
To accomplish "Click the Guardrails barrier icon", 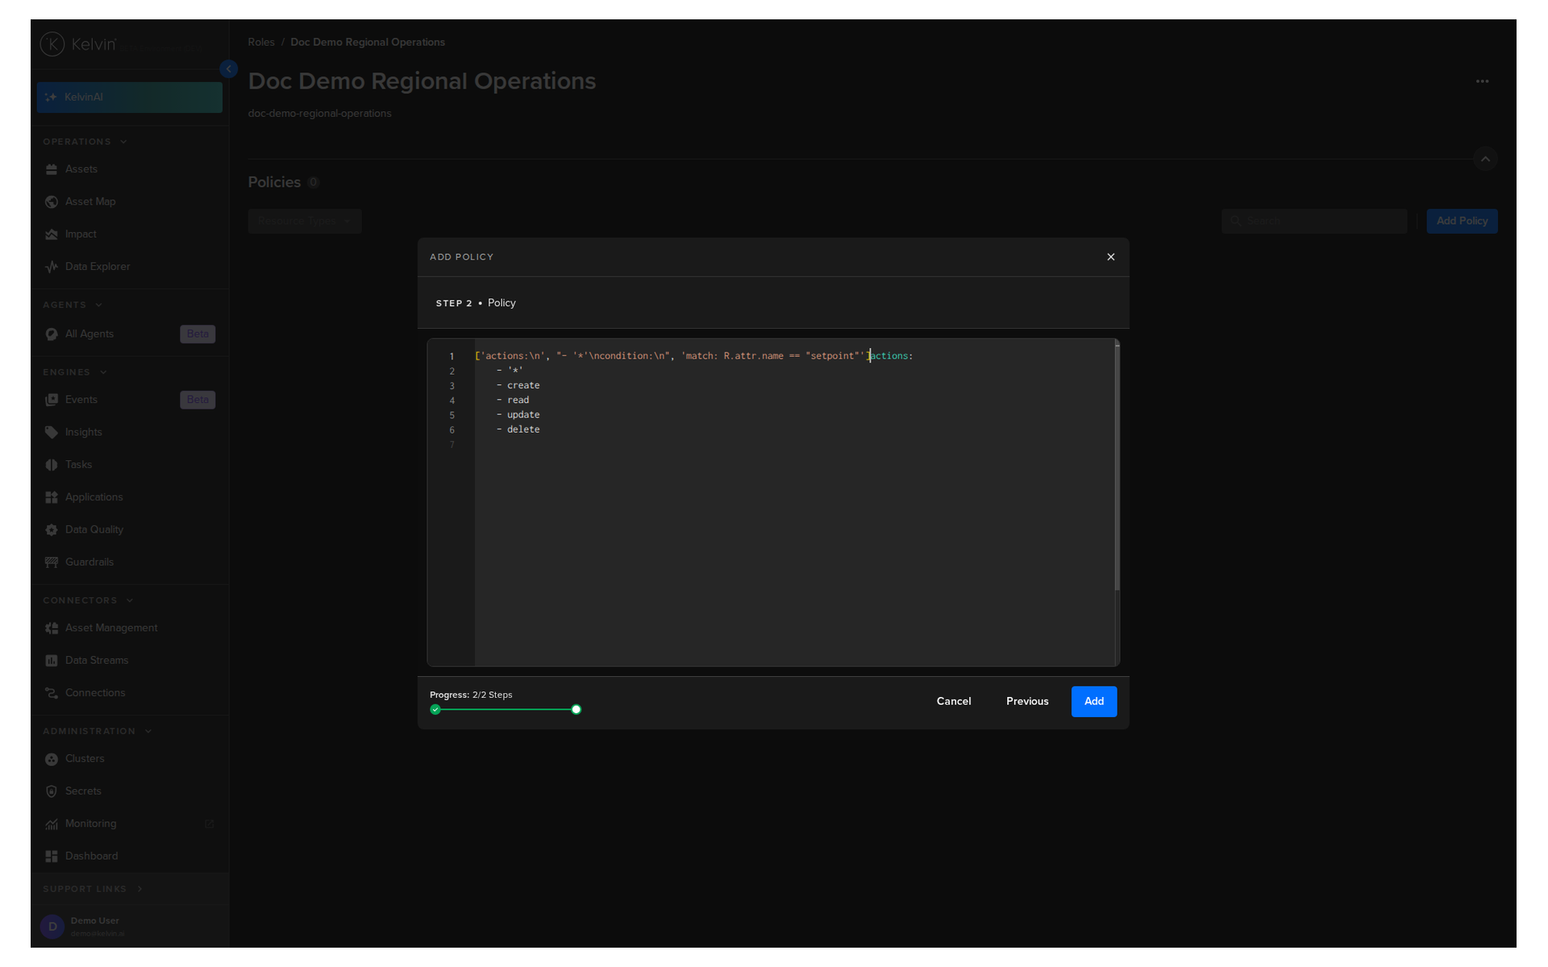I will [52, 562].
